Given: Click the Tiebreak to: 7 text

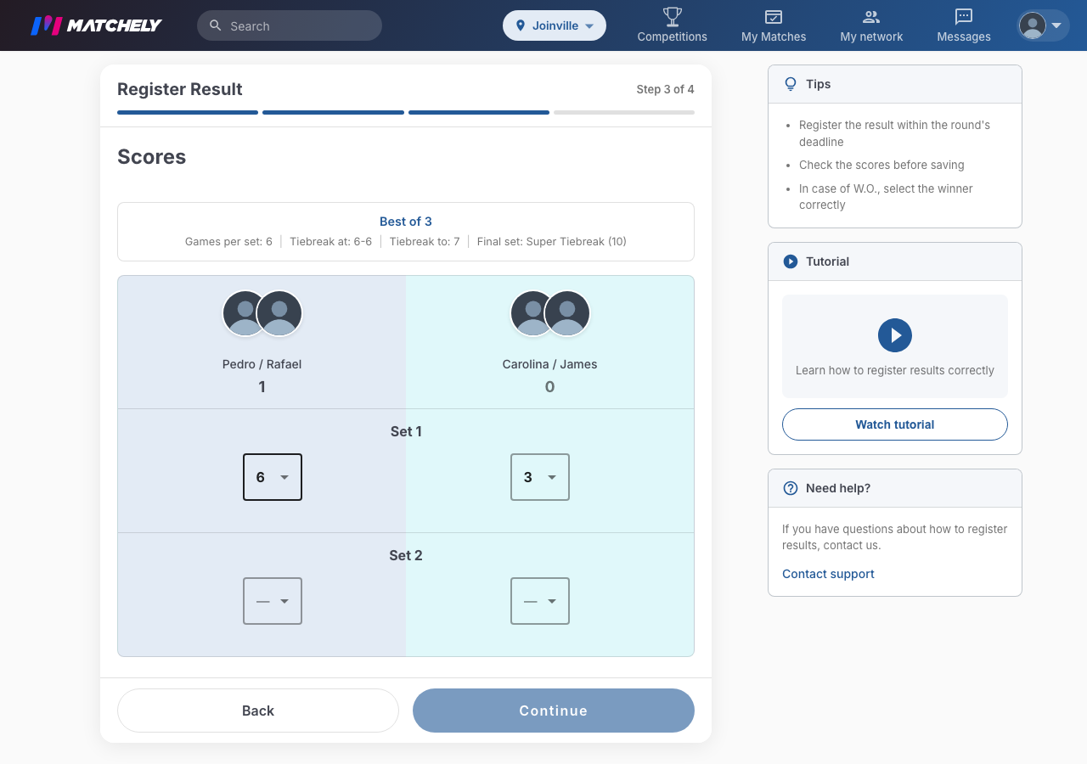Looking at the screenshot, I should pos(425,242).
